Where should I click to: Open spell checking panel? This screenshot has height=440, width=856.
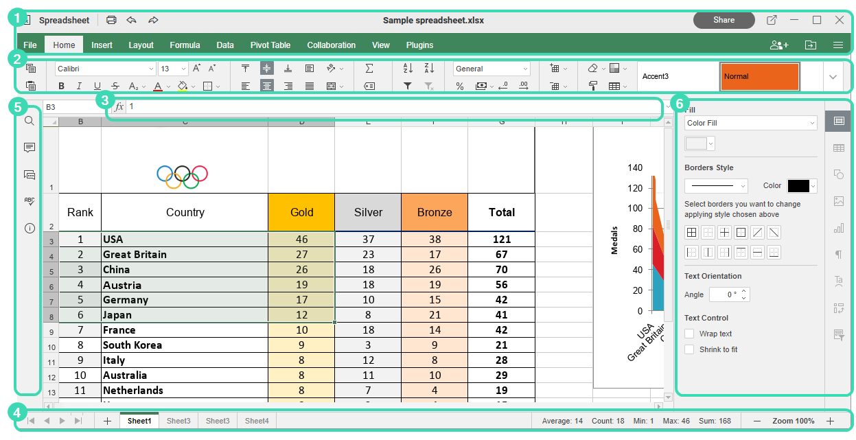click(30, 201)
